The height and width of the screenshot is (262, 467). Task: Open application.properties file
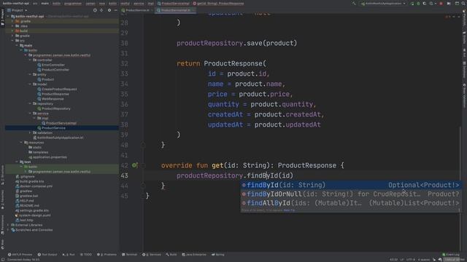click(47, 157)
